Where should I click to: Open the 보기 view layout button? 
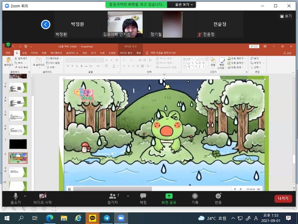click(286, 16)
